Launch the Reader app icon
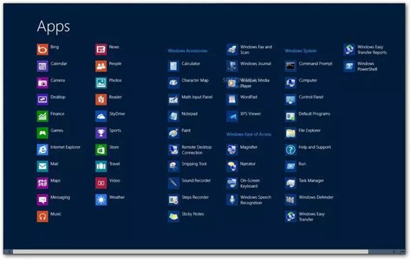The image size is (411, 260). pos(101,100)
